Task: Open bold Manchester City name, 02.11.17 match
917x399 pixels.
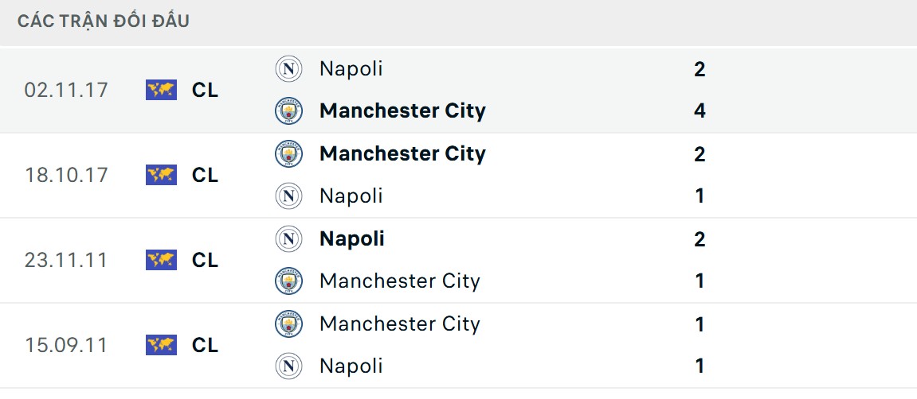Action: click(402, 111)
